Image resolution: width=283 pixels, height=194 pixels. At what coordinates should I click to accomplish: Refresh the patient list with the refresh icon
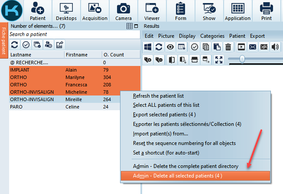pyautogui.click(x=15, y=45)
